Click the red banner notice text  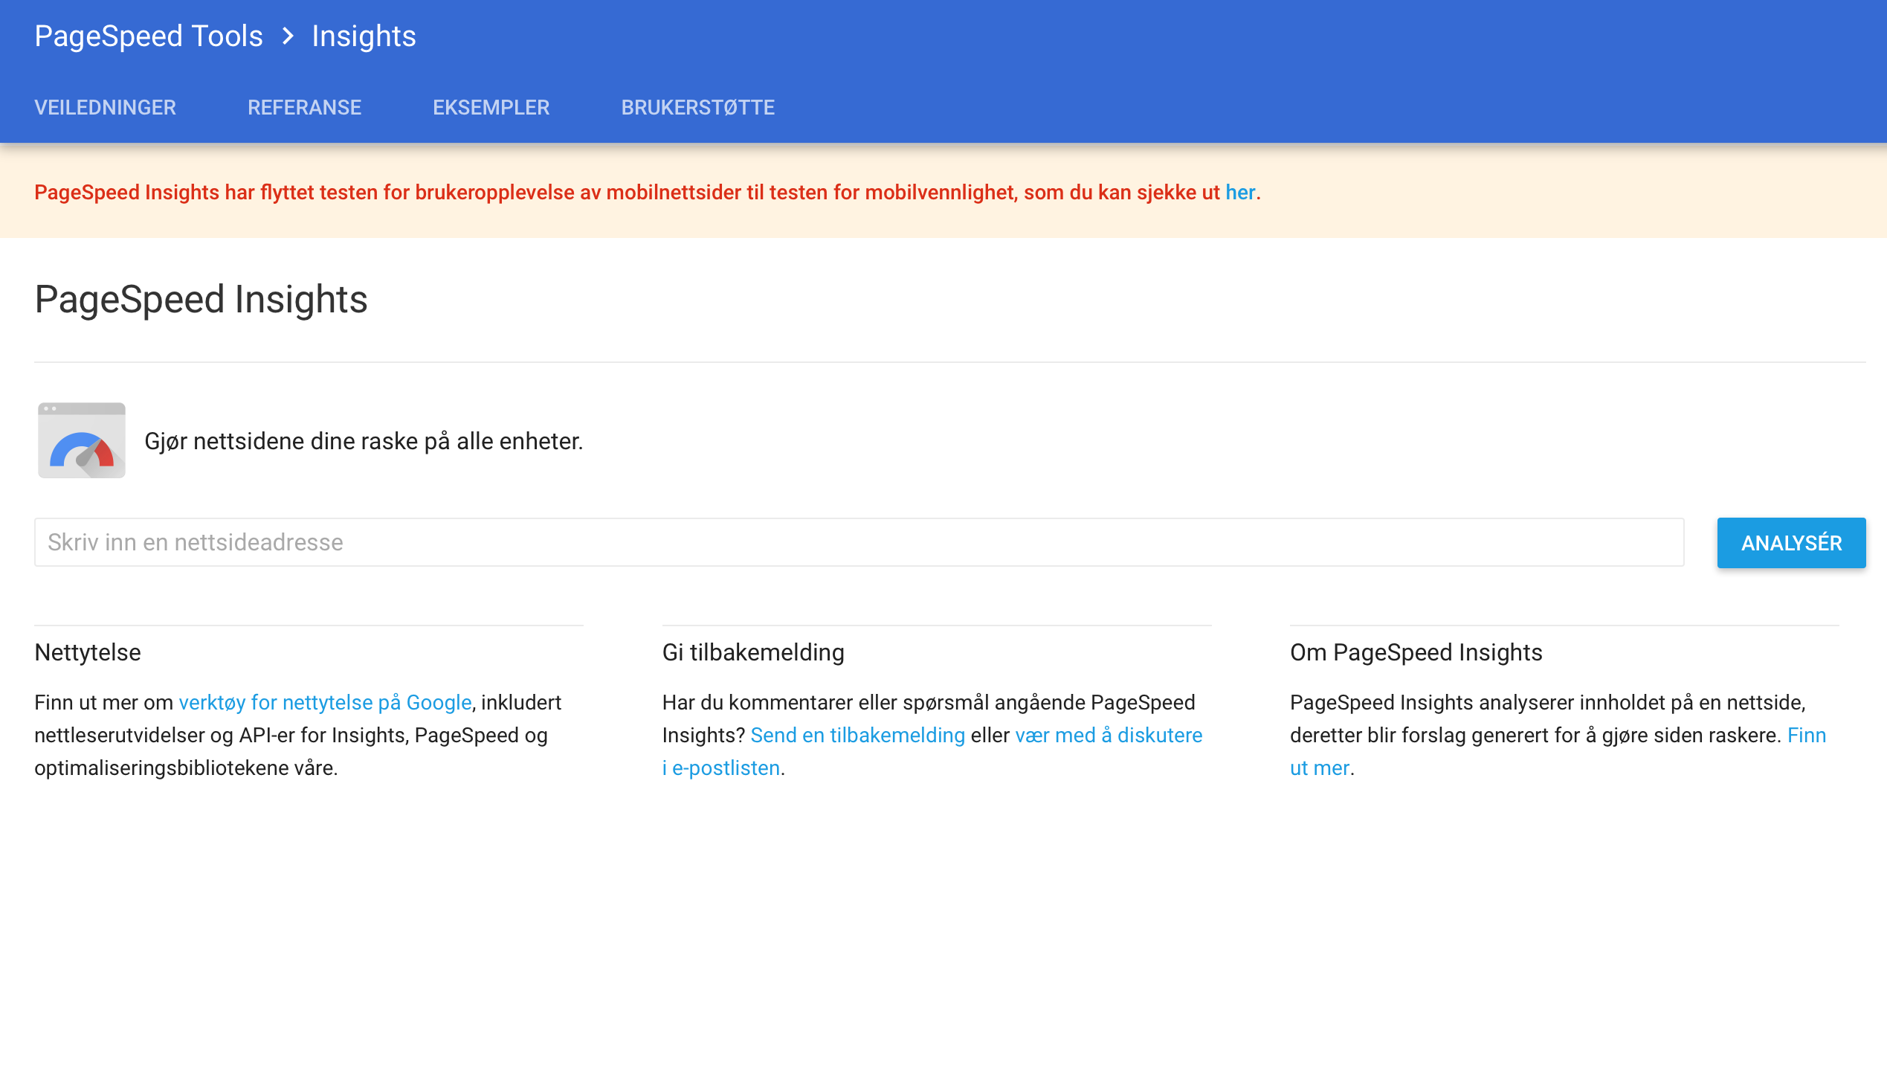click(x=647, y=192)
